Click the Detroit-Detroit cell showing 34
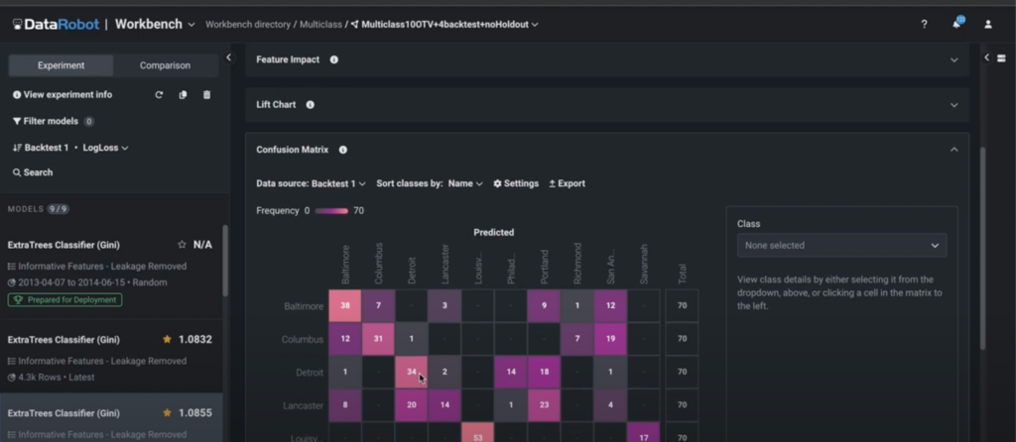 tap(412, 372)
